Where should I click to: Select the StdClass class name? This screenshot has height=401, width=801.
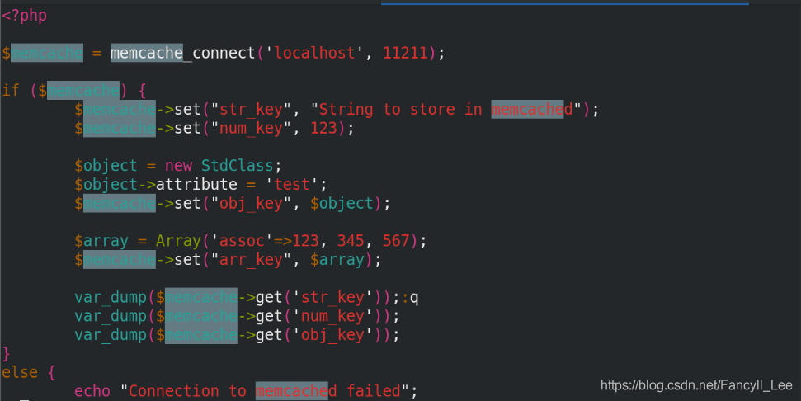[x=237, y=166]
